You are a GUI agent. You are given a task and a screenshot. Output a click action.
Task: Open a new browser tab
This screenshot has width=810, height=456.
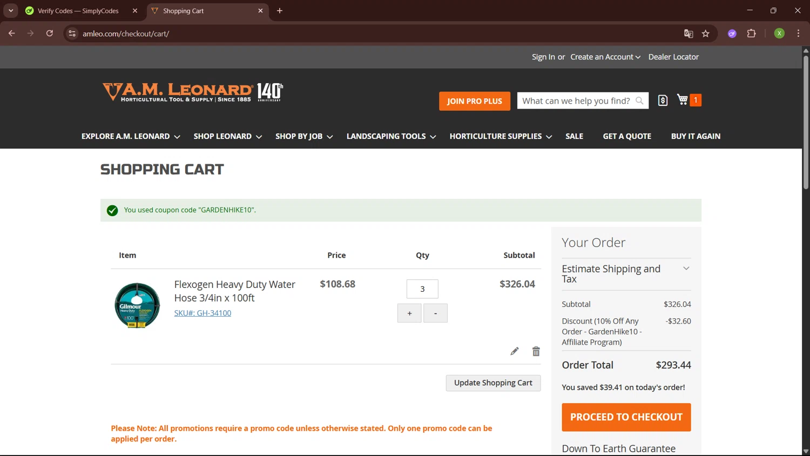[x=280, y=11]
